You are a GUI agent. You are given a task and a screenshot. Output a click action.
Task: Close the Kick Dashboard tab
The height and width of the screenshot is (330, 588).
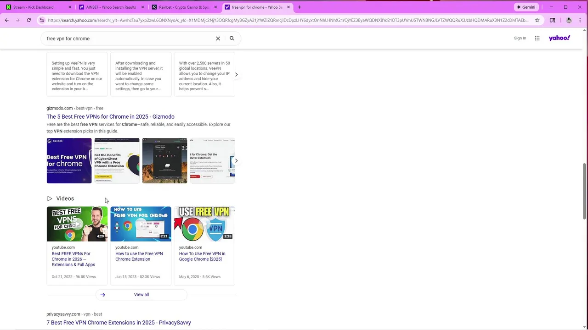(70, 7)
